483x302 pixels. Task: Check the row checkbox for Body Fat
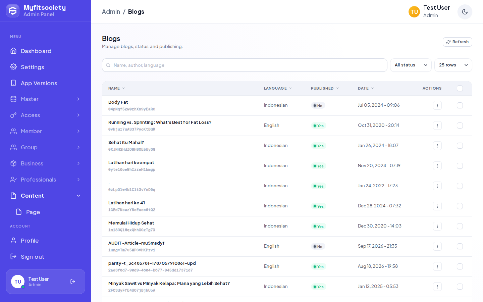[x=460, y=105]
